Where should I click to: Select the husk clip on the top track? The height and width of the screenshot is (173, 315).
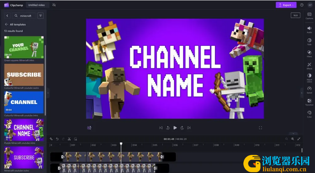(x=112, y=157)
